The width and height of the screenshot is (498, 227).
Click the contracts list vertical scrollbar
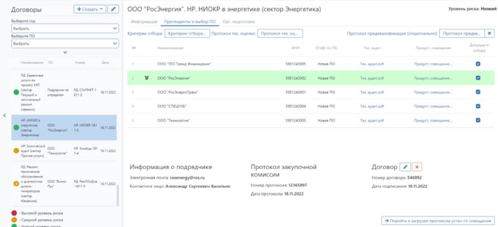click(117, 196)
